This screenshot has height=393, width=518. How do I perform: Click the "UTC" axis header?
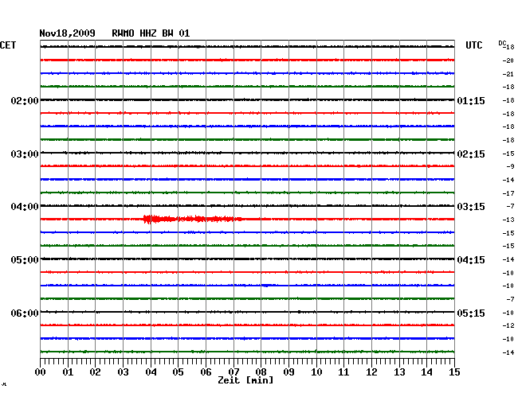click(x=473, y=45)
